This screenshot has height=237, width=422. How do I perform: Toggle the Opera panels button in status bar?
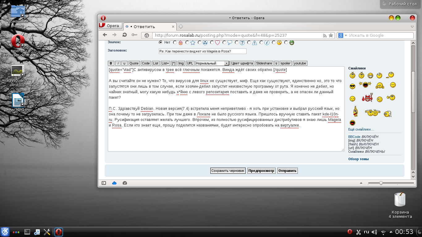coord(104,183)
